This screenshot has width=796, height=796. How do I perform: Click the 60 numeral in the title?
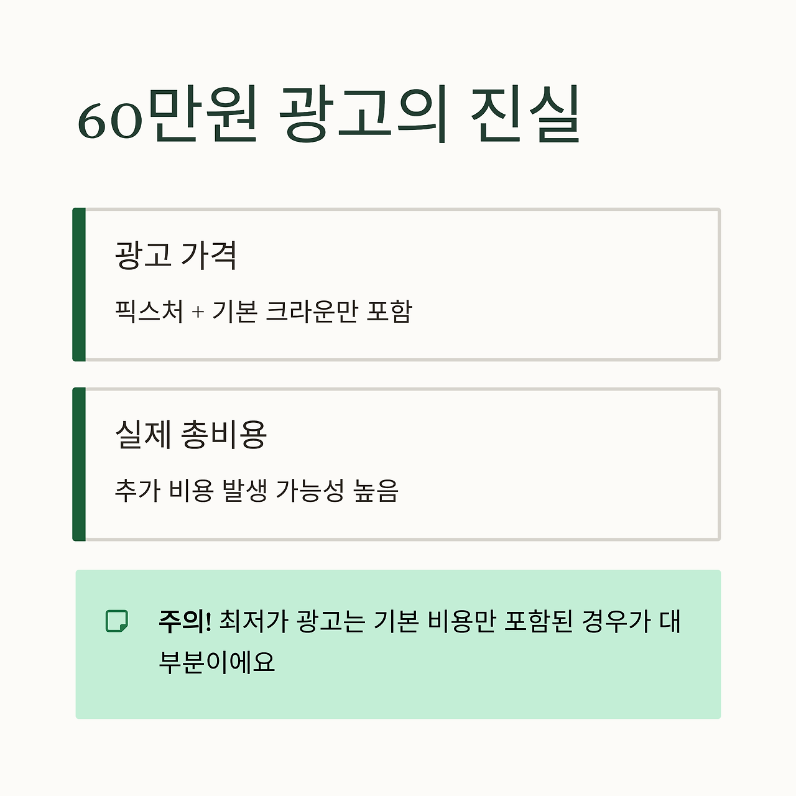point(109,121)
